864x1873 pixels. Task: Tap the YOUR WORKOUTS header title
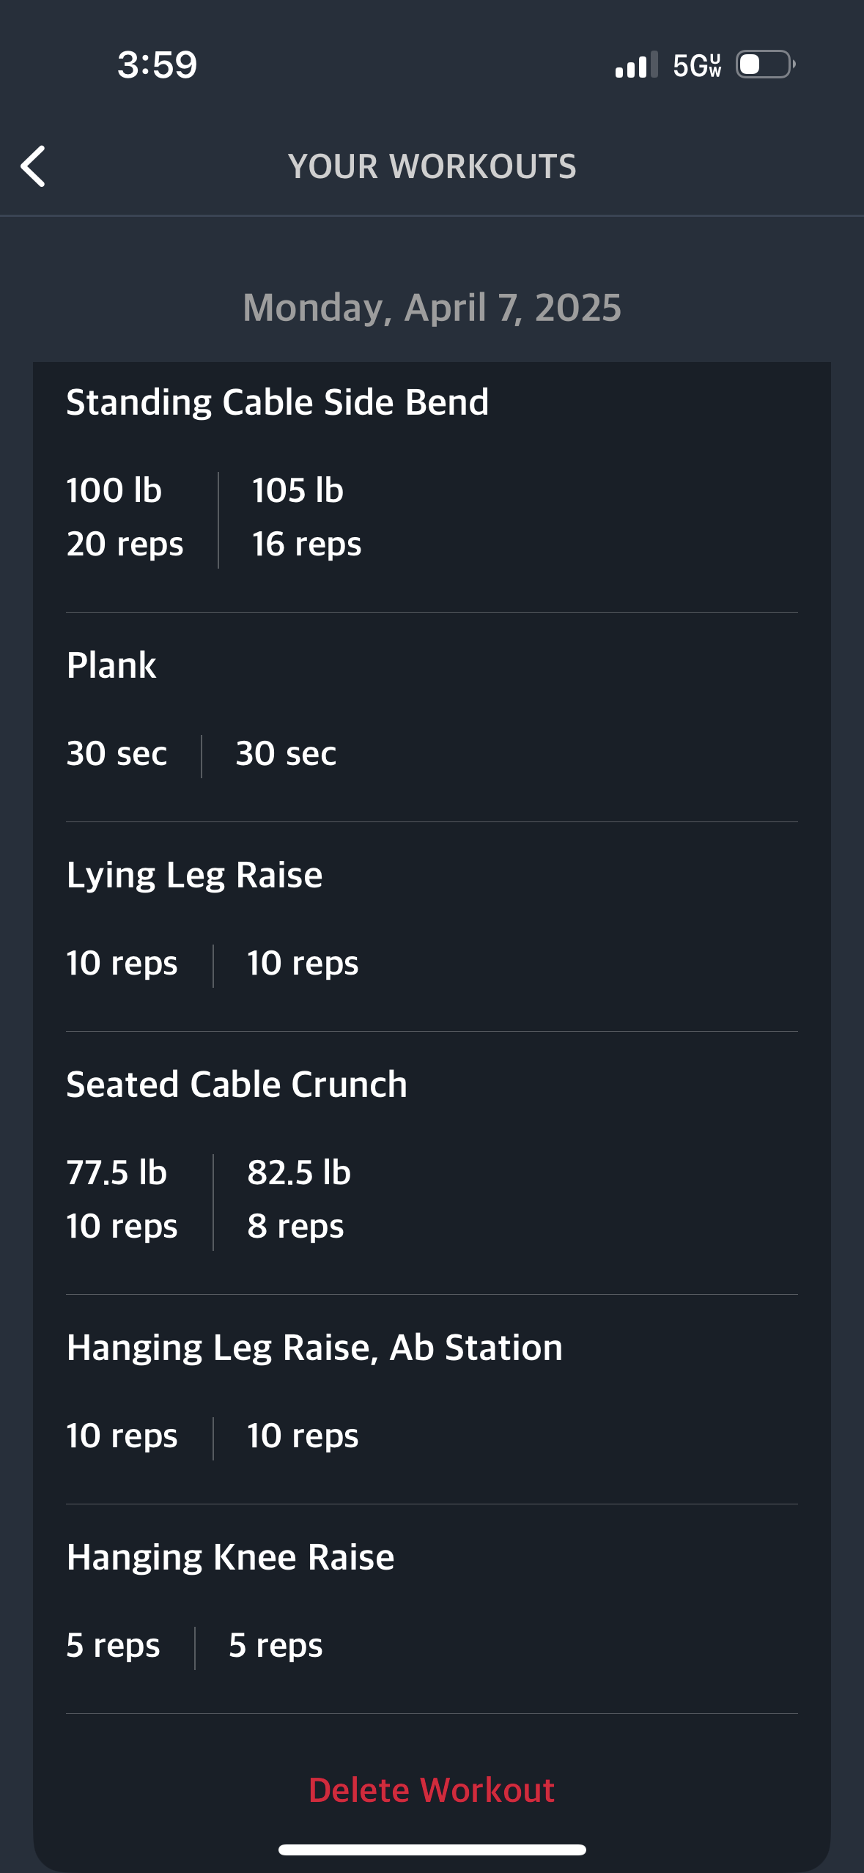(x=432, y=166)
